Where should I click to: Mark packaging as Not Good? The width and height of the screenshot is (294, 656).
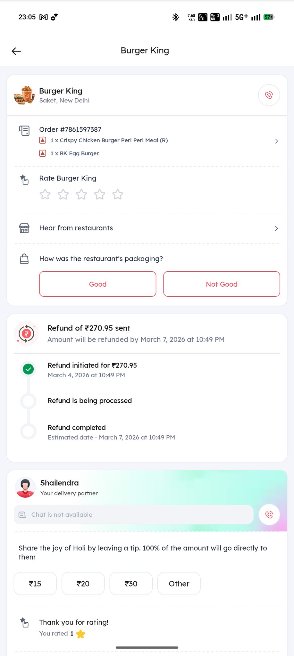coord(222,284)
